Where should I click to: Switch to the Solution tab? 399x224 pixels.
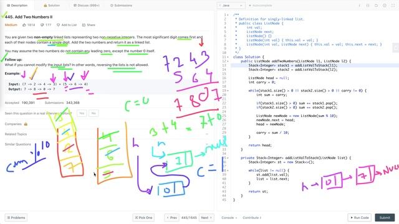(52, 6)
